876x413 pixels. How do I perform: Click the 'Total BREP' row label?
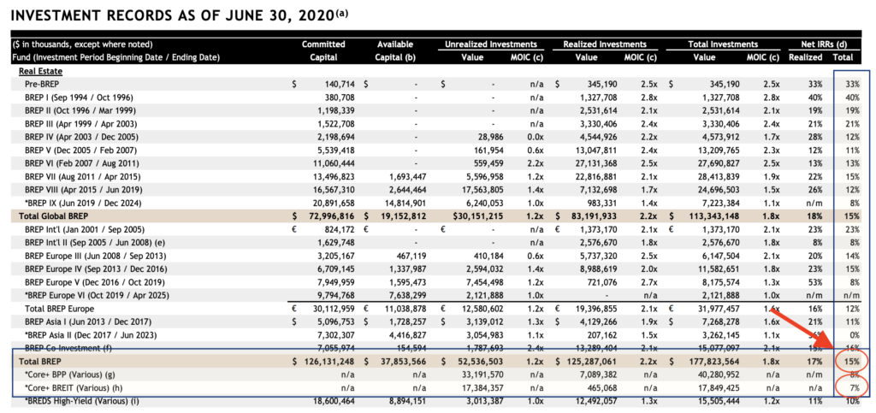[39, 362]
